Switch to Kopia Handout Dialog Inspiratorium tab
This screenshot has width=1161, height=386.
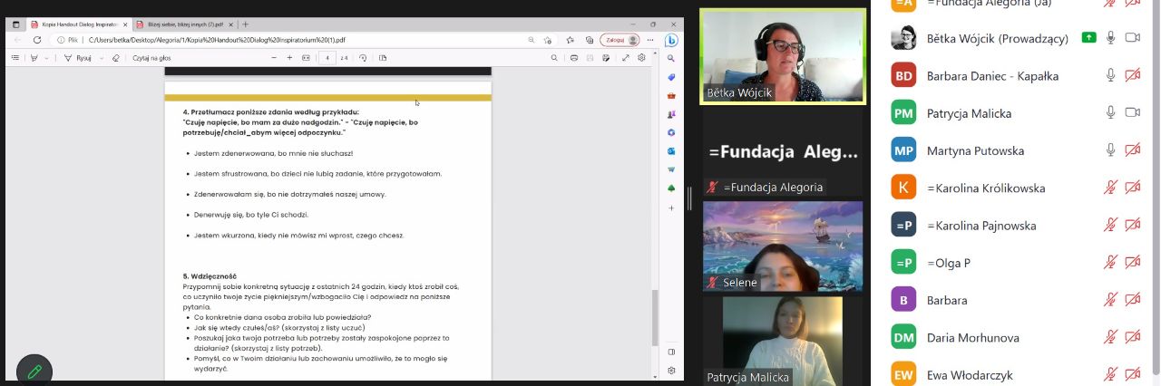click(x=79, y=24)
